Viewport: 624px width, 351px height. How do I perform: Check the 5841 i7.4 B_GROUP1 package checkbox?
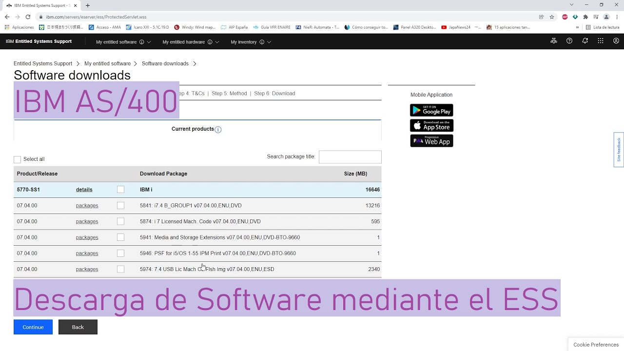tap(120, 206)
